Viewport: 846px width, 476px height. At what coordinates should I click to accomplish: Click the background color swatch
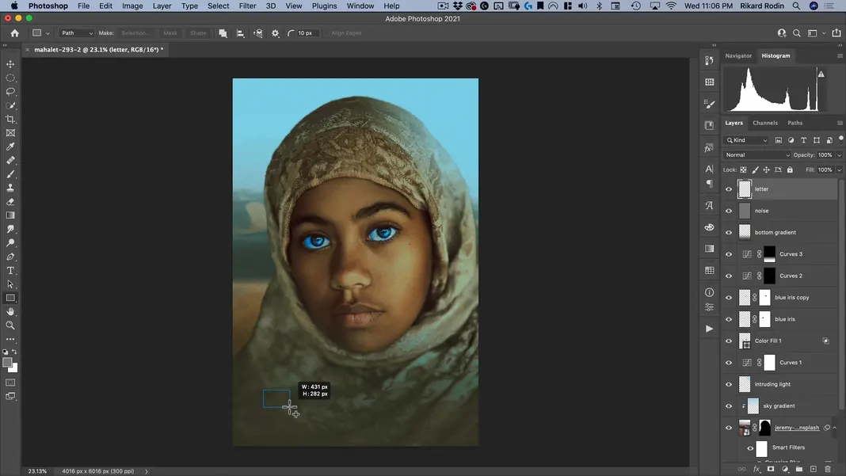pyautogui.click(x=14, y=368)
